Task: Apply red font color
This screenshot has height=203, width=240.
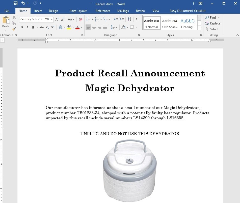Action: [77, 27]
